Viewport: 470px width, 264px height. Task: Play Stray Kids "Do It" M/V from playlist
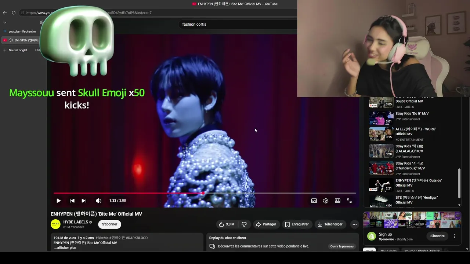click(412, 113)
